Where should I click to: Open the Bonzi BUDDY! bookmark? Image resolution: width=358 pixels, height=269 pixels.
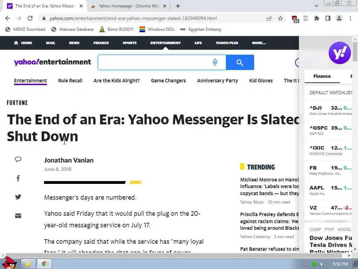click(116, 29)
